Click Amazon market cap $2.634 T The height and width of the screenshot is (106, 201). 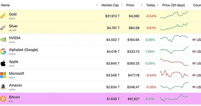point(113,87)
